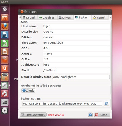
Task: Open Workspace Switcher launcher icon
Action: 5,102
